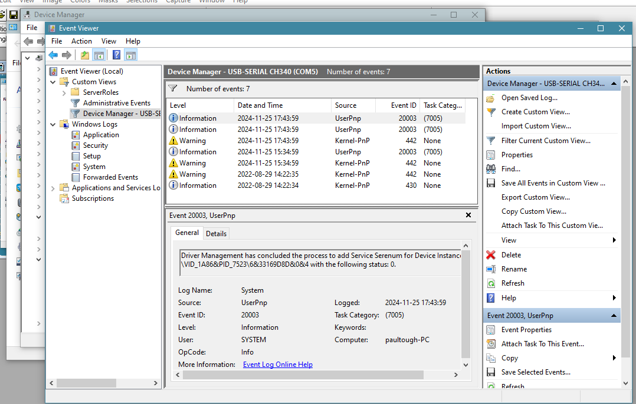Image resolution: width=636 pixels, height=404 pixels.
Task: Collapse the Event 20003, UserPnp actions section
Action: click(x=614, y=315)
